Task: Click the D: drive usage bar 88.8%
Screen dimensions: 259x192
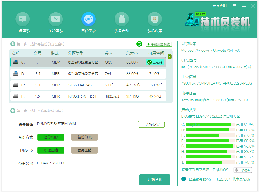Action: coord(210,130)
